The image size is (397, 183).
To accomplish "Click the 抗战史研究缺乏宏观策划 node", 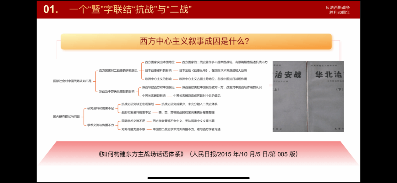I will tap(138, 104).
